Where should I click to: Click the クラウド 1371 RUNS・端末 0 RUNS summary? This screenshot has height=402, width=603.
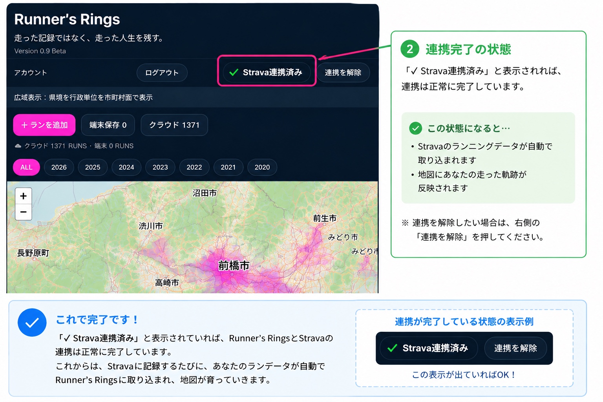pos(79,146)
